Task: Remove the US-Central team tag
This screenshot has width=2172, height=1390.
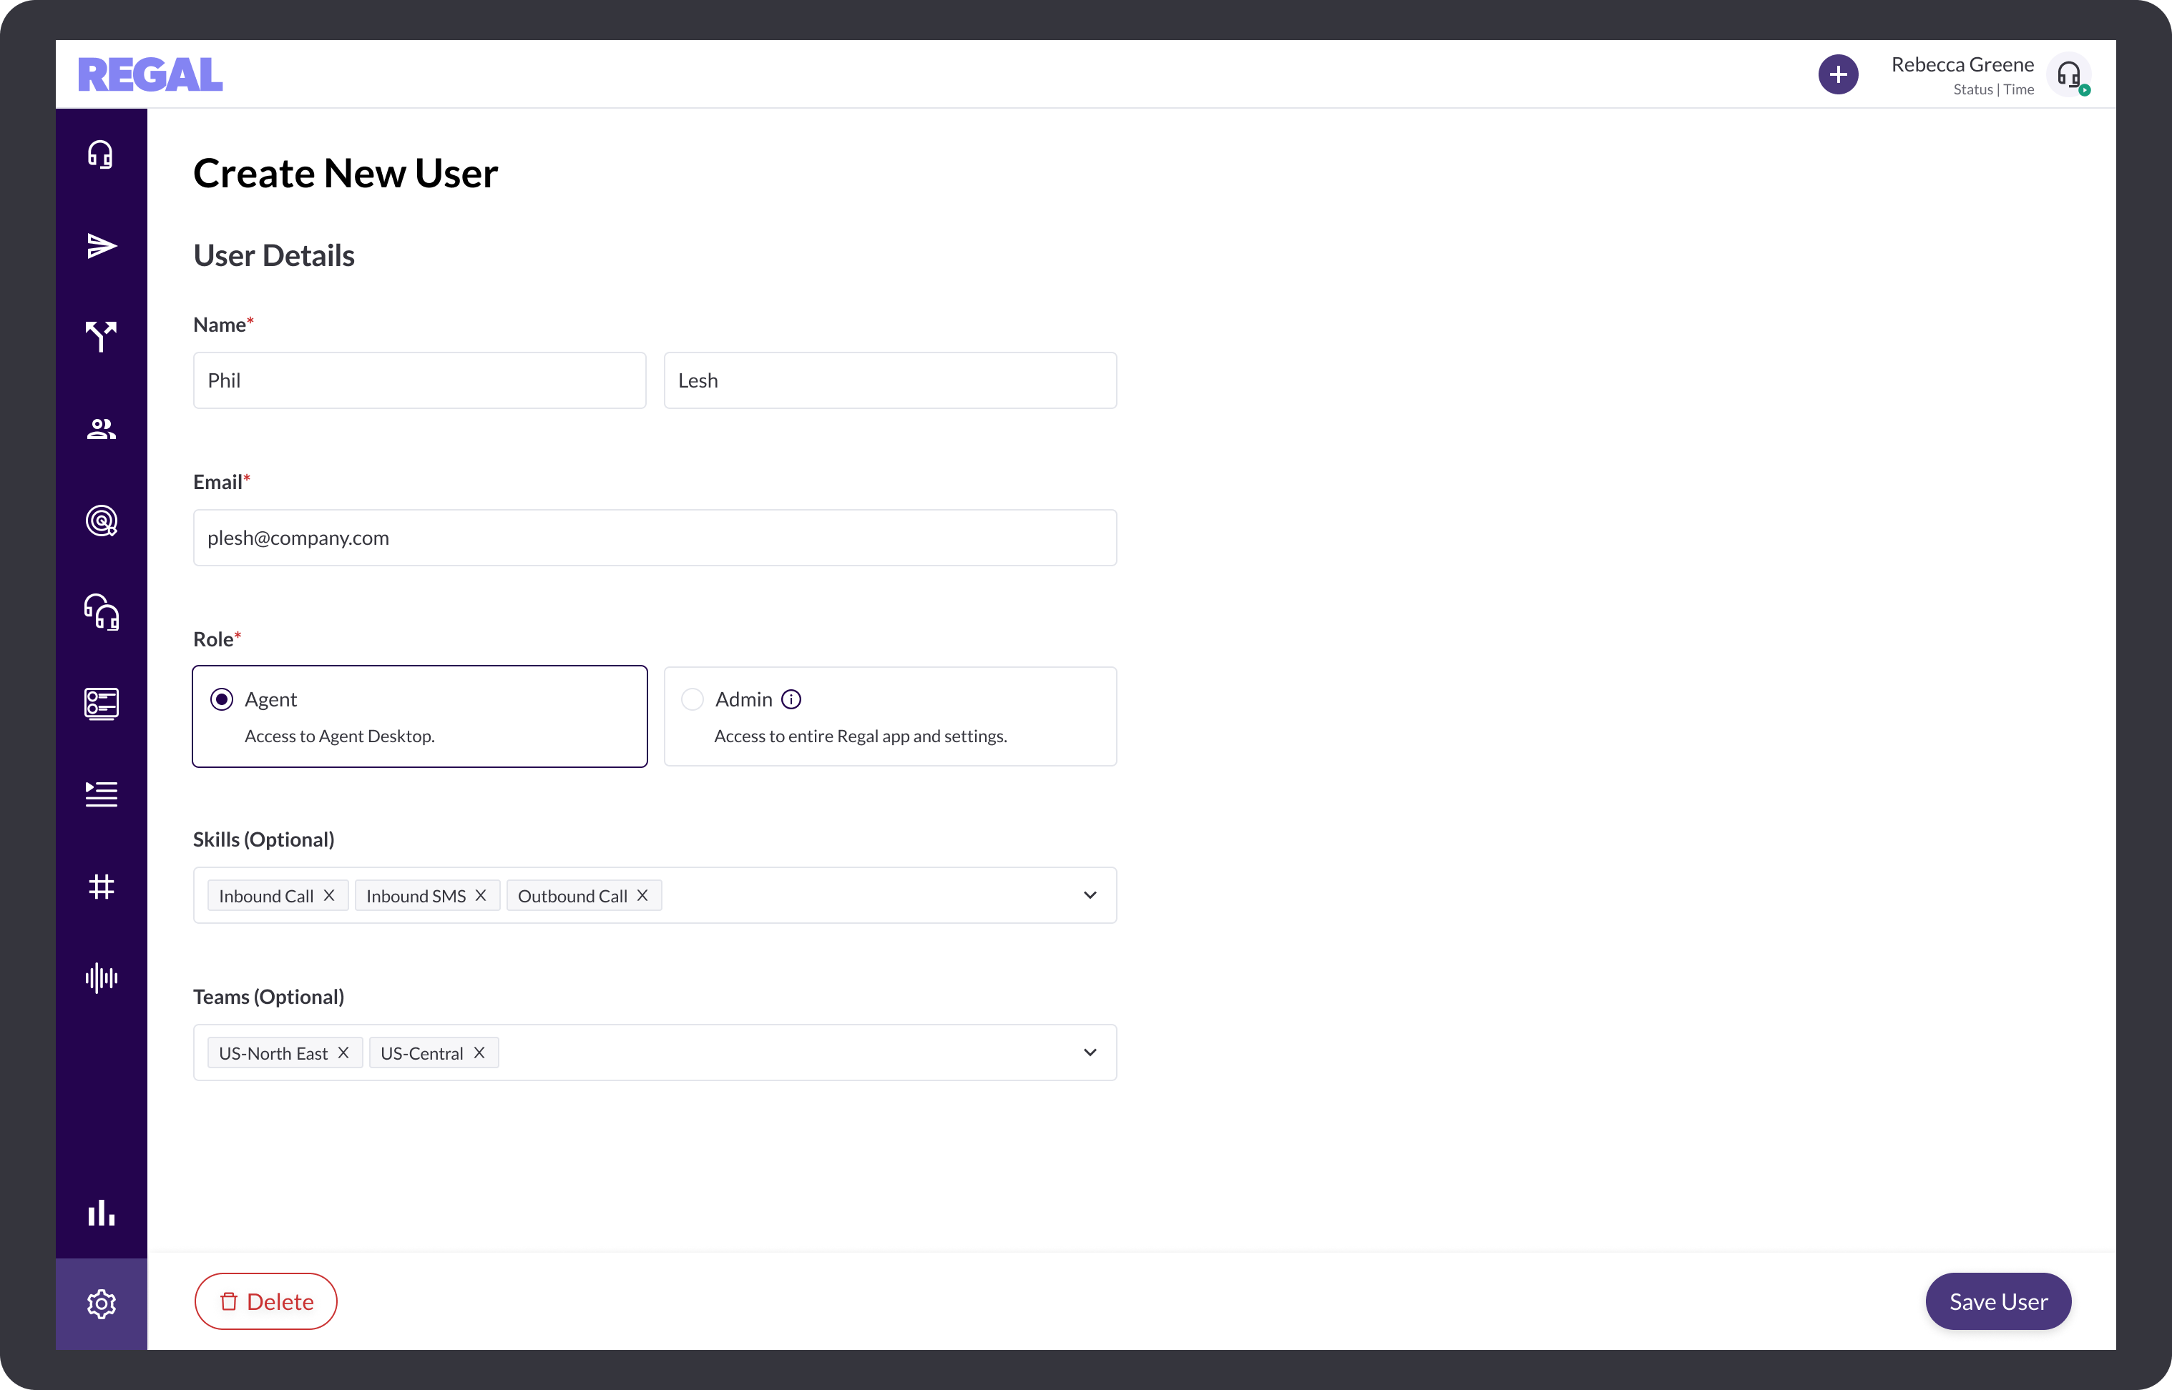Action: point(479,1053)
